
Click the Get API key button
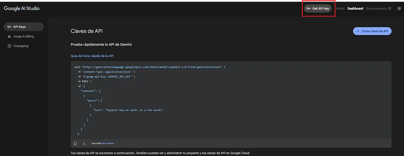318,8
